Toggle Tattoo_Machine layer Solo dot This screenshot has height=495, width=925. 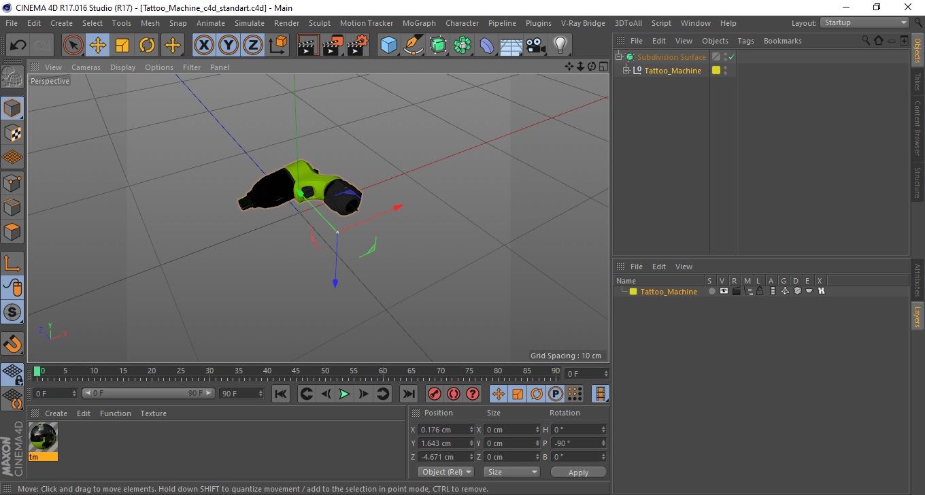point(711,291)
